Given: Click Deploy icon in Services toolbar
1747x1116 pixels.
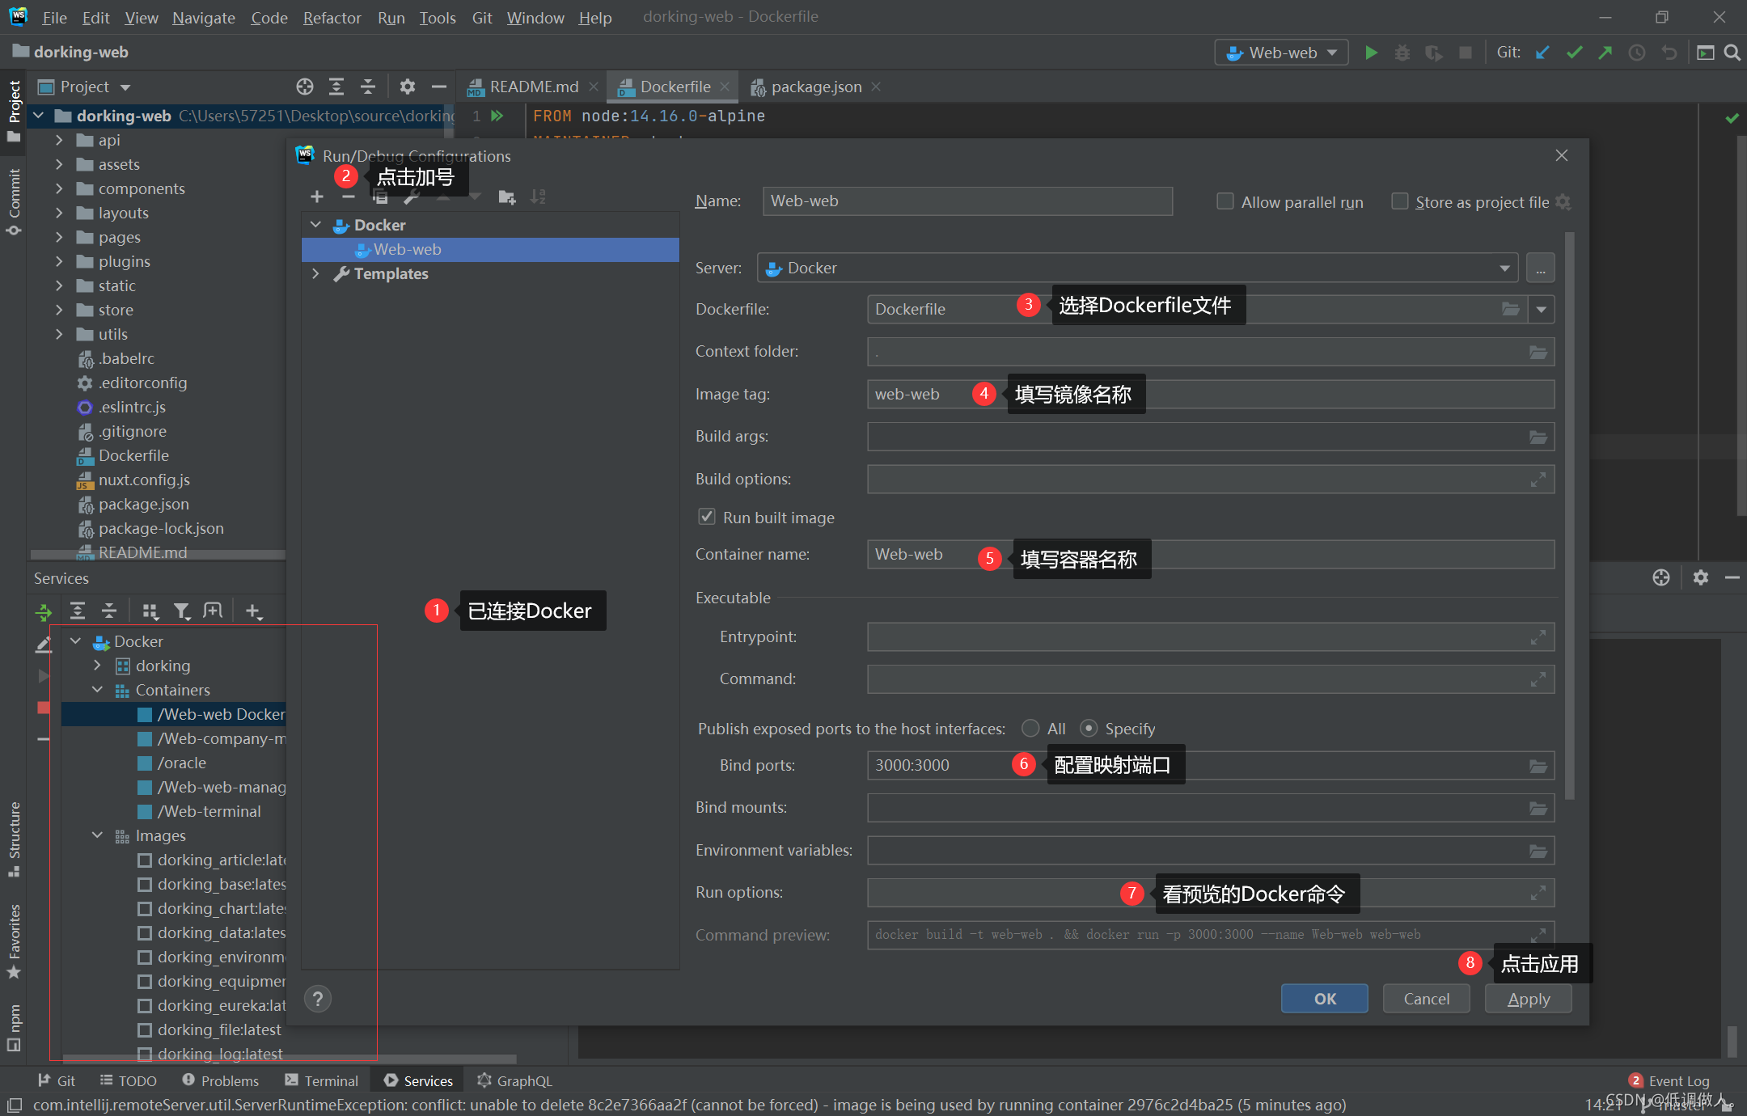Looking at the screenshot, I should [44, 611].
